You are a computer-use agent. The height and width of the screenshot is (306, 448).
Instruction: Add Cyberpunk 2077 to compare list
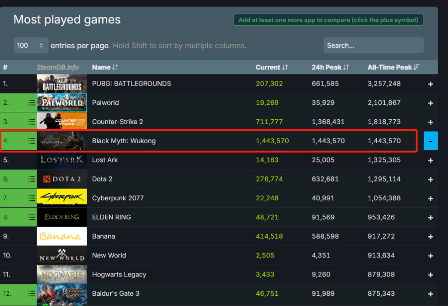coord(430,198)
